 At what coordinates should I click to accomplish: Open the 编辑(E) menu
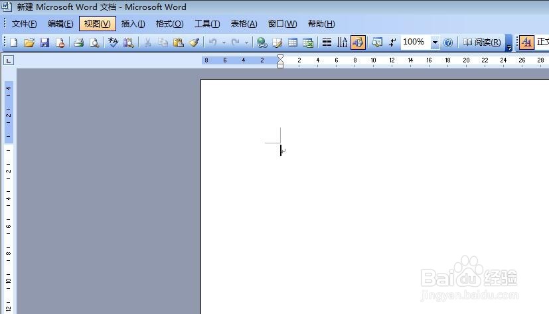tap(60, 24)
